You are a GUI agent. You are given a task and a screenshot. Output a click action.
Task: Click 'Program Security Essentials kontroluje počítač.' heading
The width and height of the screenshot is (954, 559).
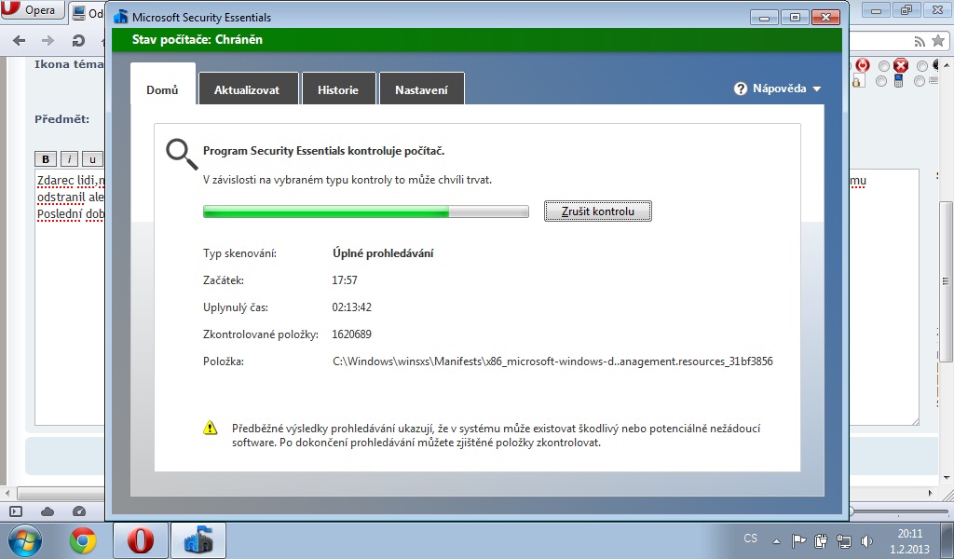click(323, 151)
